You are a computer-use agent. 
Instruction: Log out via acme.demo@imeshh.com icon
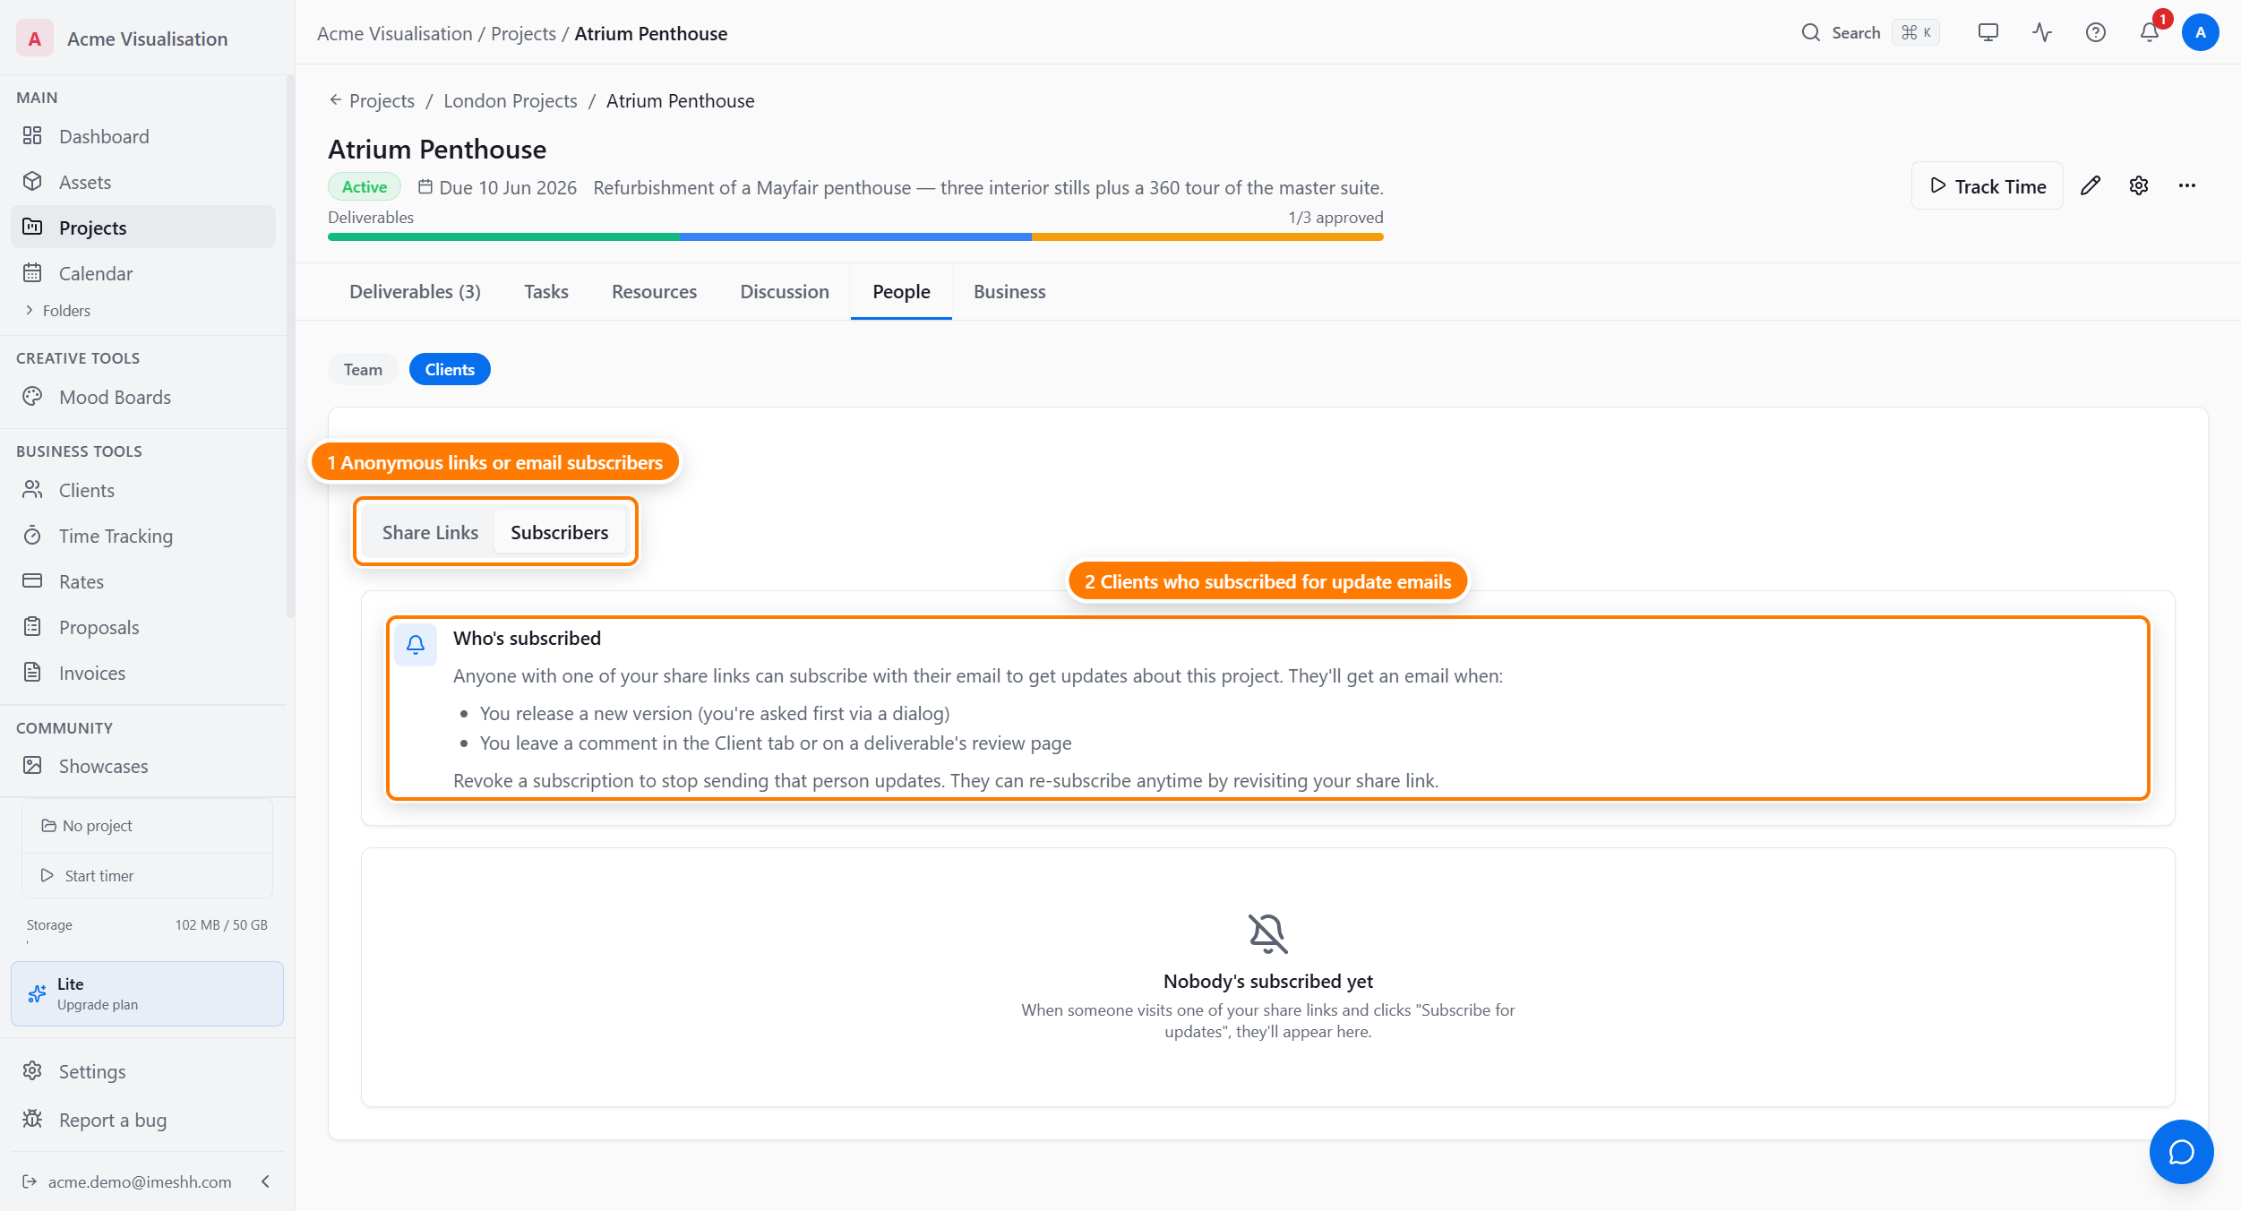[30, 1181]
